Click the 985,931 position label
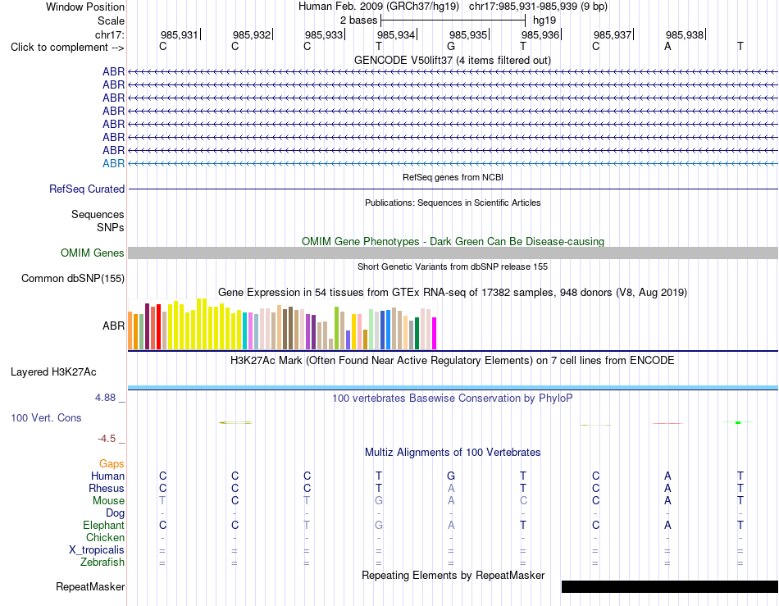Image resolution: width=779 pixels, height=606 pixels. (x=180, y=34)
